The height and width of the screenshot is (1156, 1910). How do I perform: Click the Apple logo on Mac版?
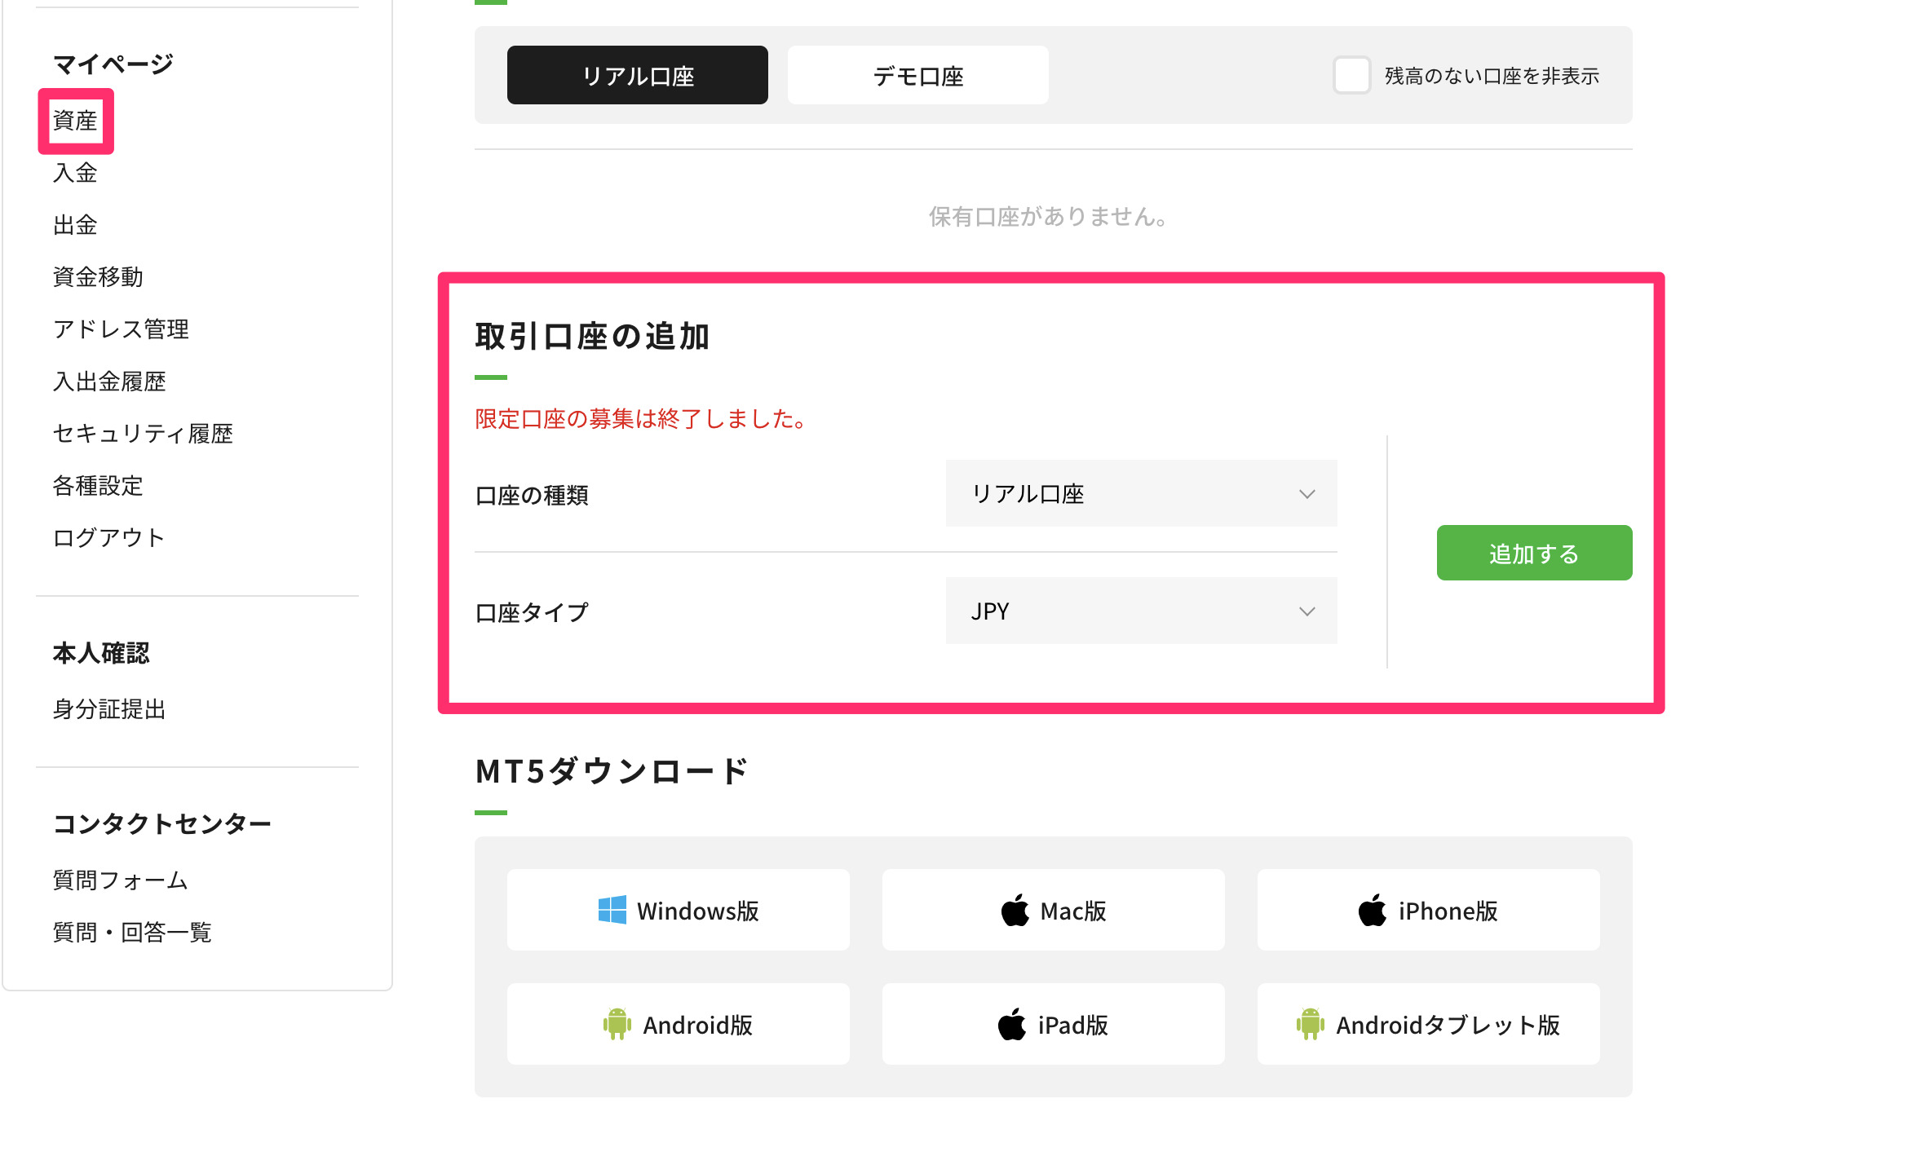coord(1015,910)
